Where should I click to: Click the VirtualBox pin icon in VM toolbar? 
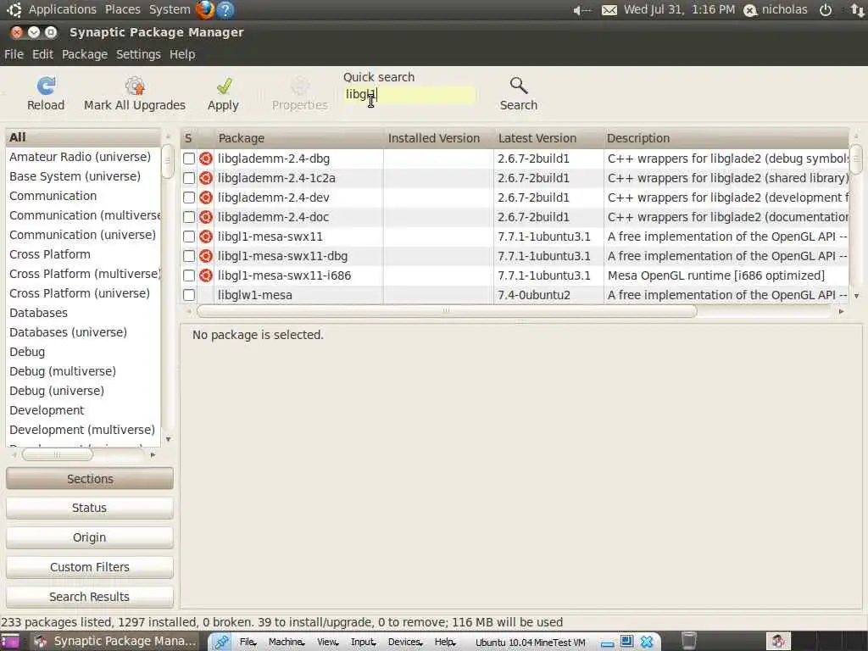[222, 642]
